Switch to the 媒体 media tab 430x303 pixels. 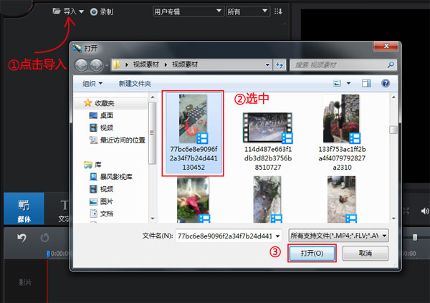point(24,209)
